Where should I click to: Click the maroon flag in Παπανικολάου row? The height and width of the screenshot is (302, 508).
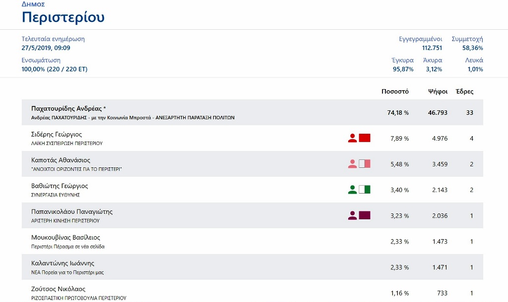point(365,215)
